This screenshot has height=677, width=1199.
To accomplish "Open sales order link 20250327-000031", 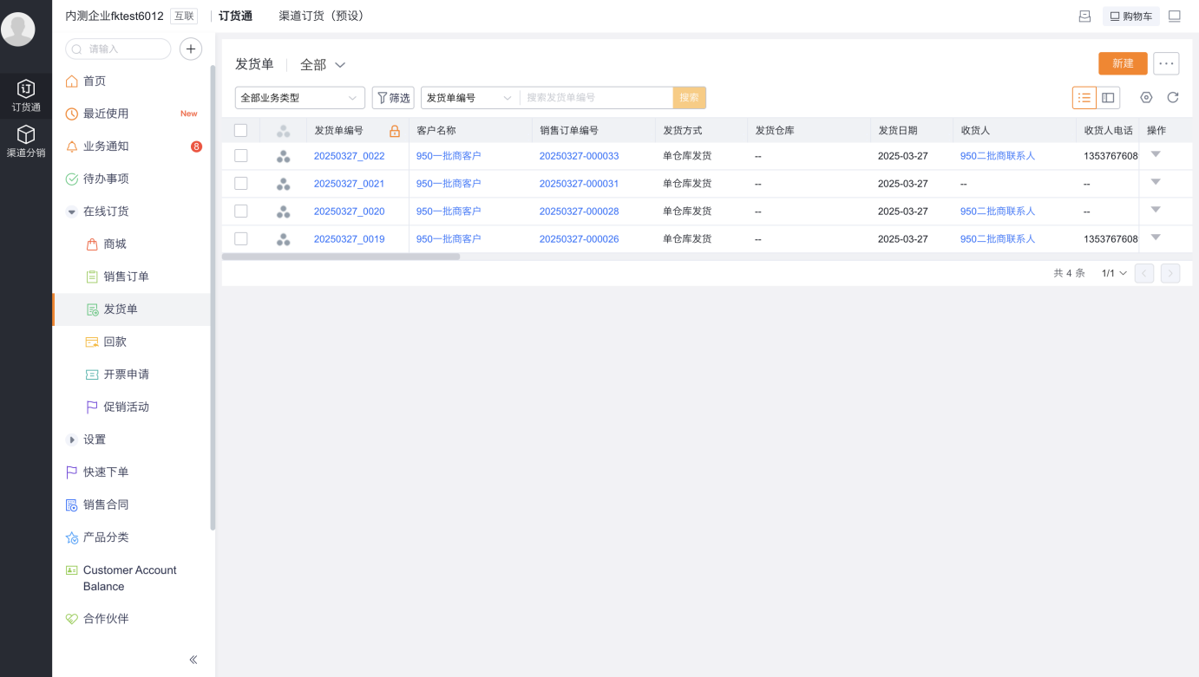I will (580, 184).
